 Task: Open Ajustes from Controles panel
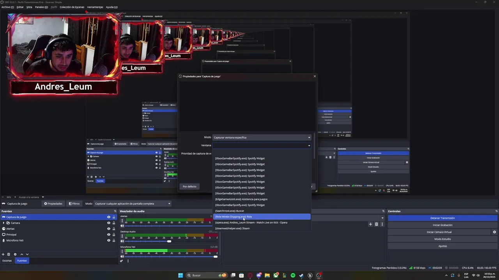(442, 246)
